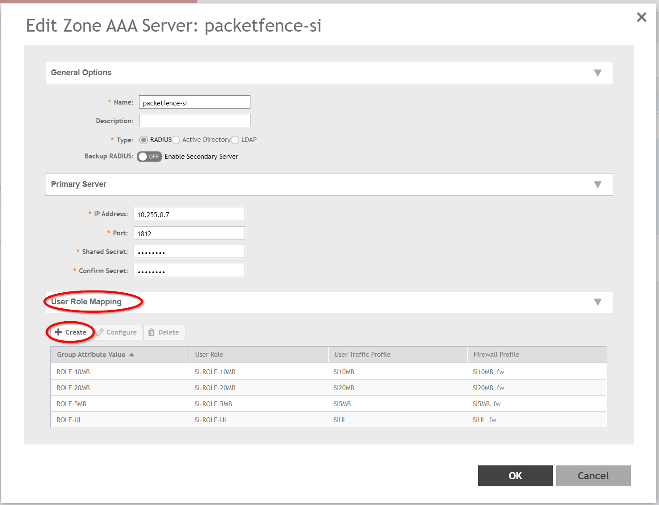Click the User Traffic Profile column header
659x505 pixels.
(x=362, y=354)
